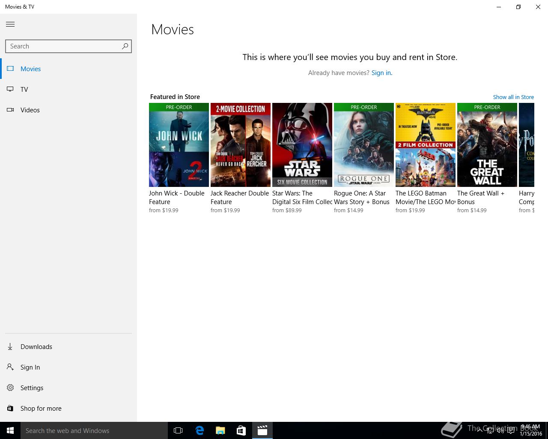Click the network tray icon
The image size is (548, 439).
[x=490, y=430]
